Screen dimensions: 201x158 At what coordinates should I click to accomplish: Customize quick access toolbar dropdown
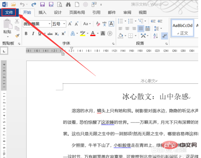point(101,5)
